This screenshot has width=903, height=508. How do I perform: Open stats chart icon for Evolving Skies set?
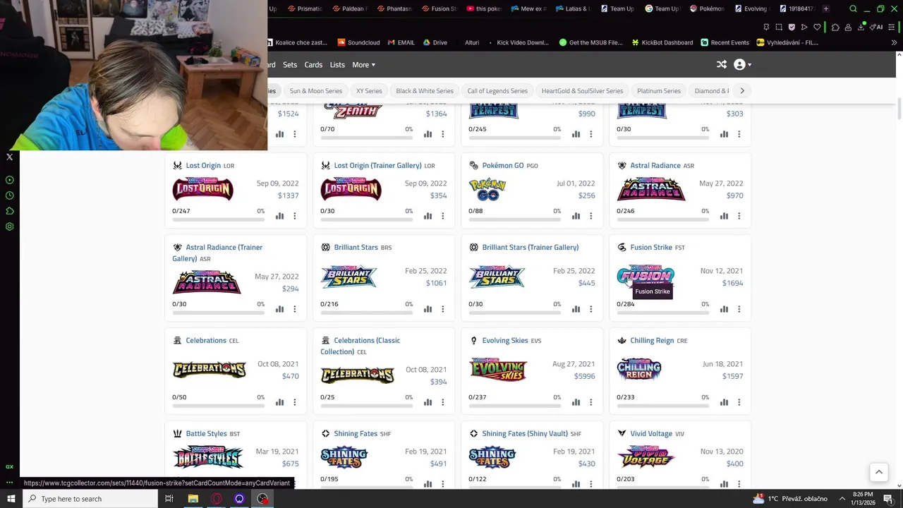tap(576, 402)
